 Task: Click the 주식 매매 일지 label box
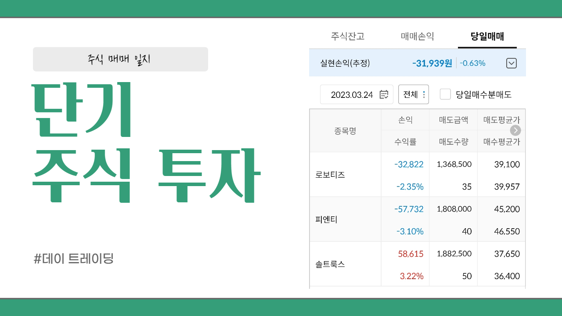(120, 59)
